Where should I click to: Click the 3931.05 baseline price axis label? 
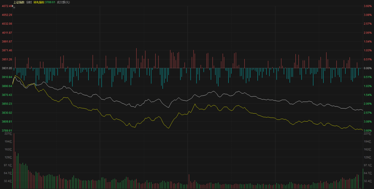pos(6,68)
